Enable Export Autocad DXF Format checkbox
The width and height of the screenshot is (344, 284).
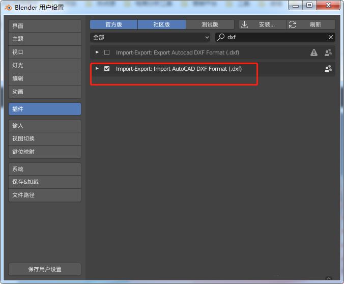(x=107, y=52)
